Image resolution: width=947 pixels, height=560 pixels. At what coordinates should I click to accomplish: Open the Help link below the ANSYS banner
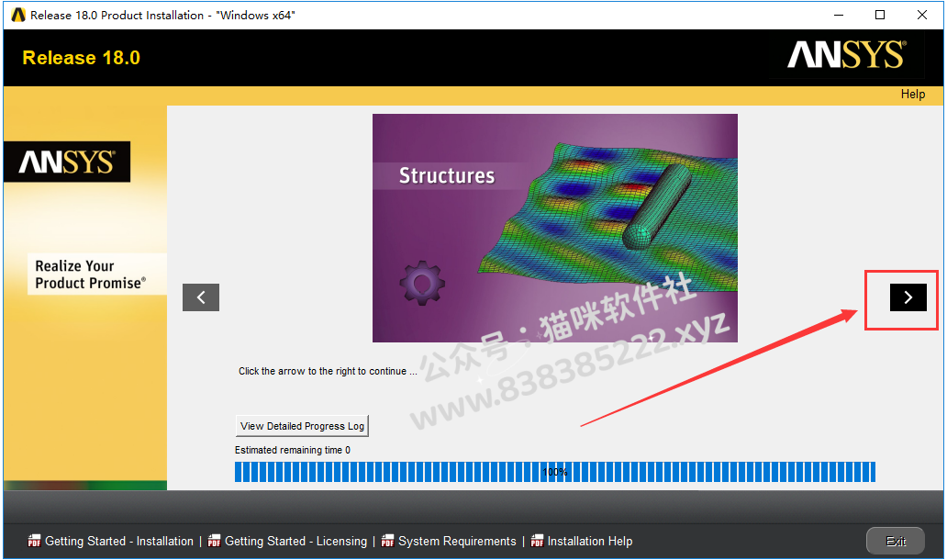tap(912, 95)
